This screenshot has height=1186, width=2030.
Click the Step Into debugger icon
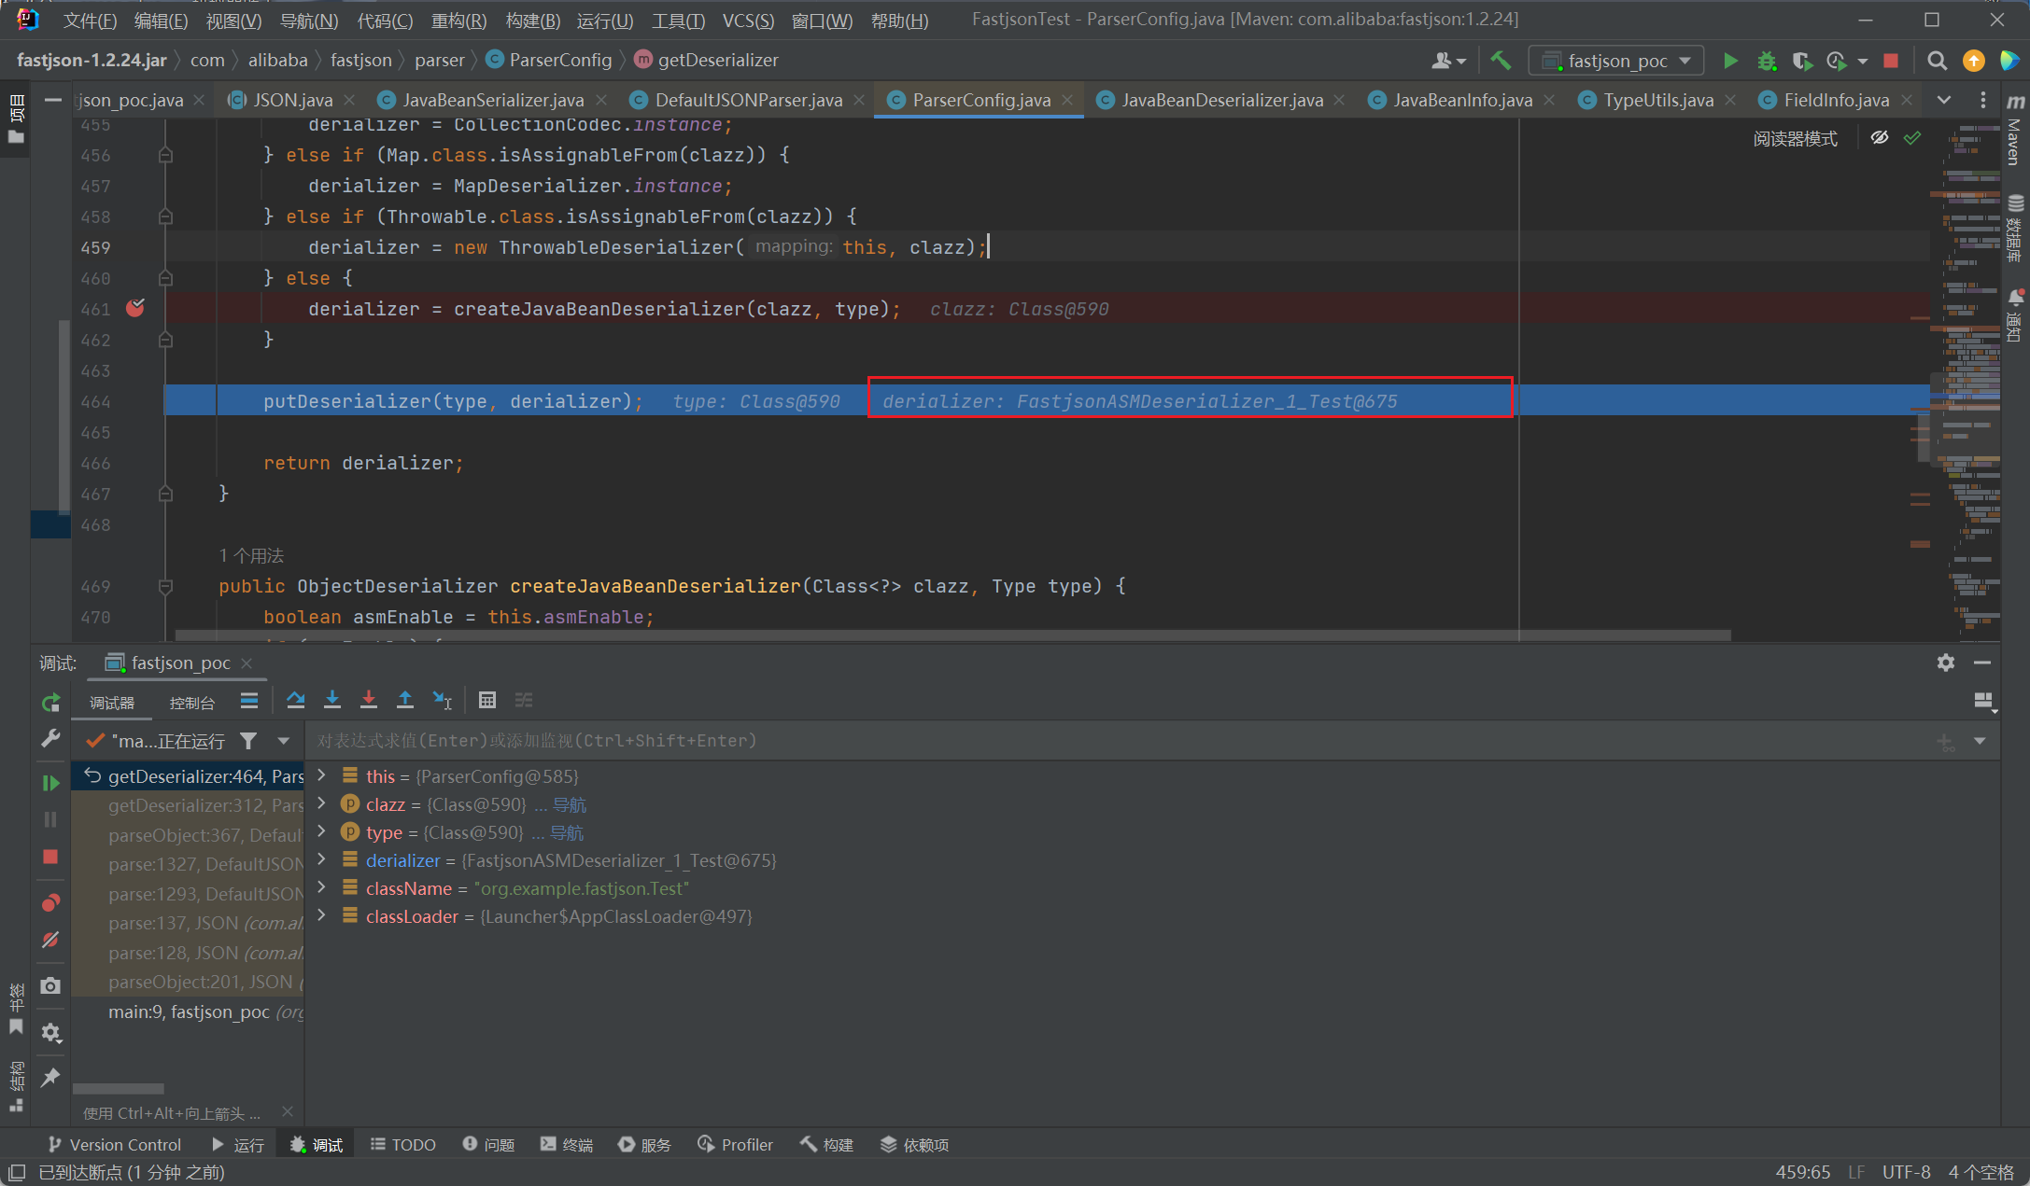332,700
